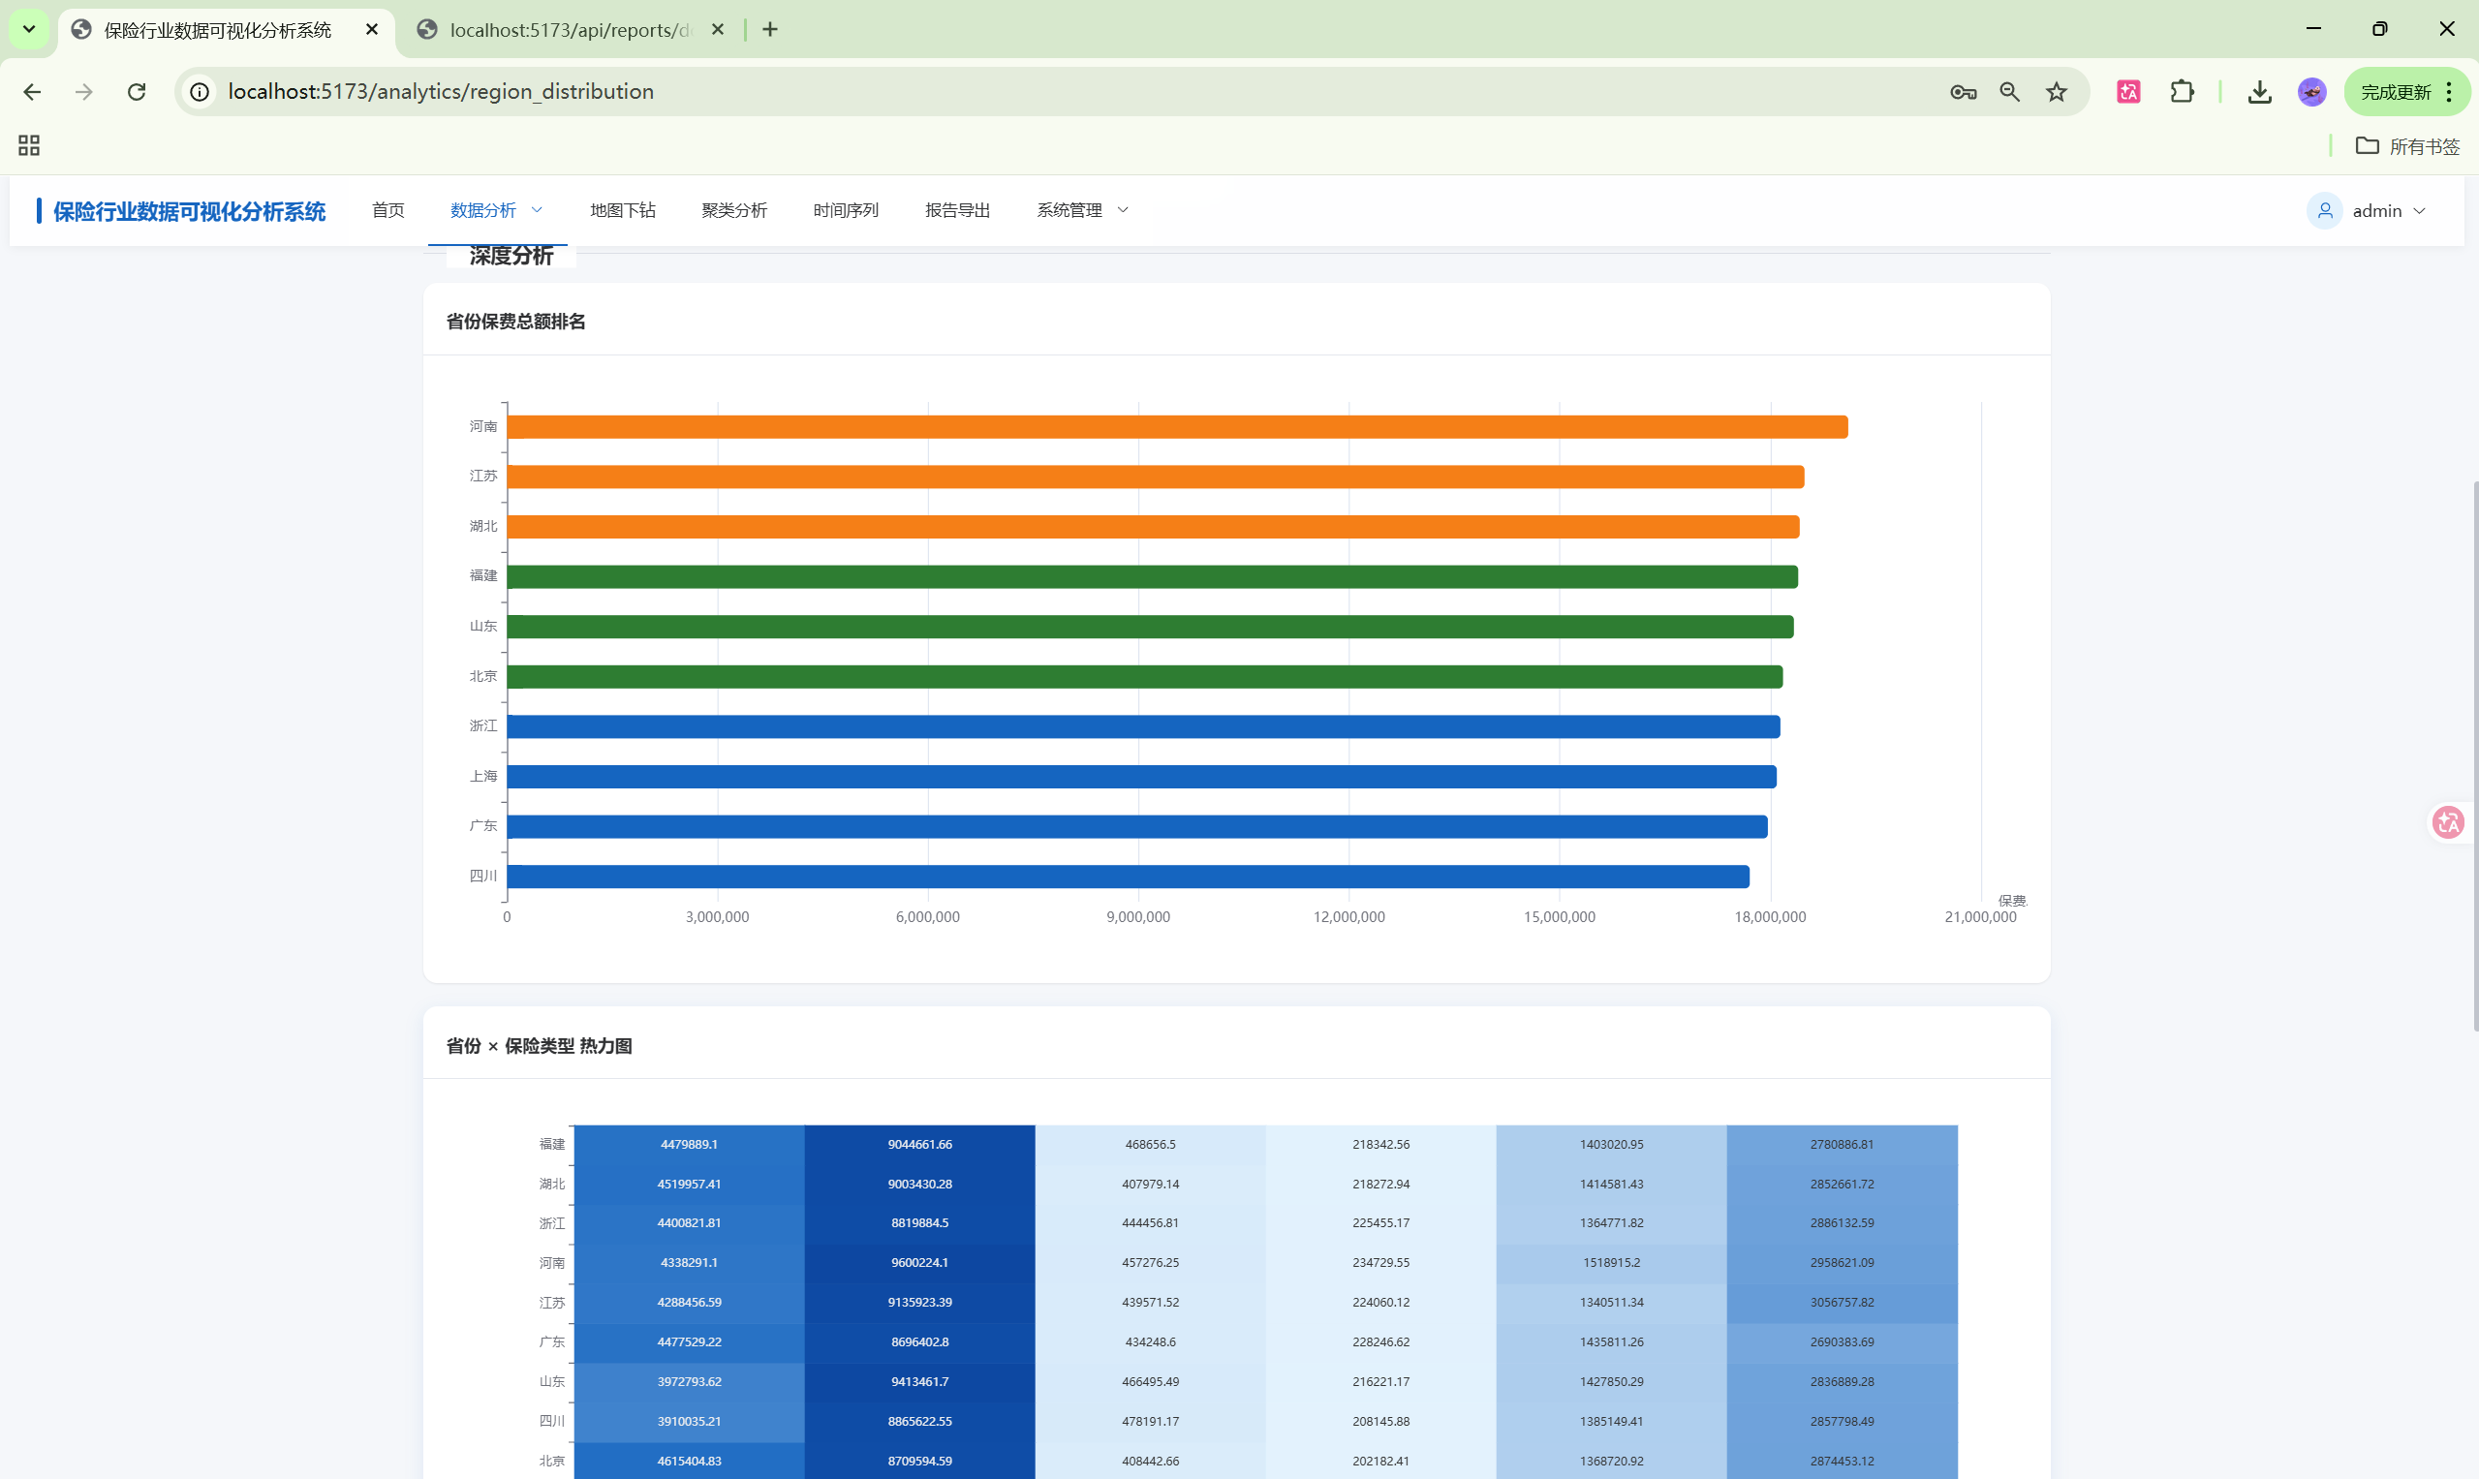Click the 完成更新 button
This screenshot has width=2479, height=1479.
pos(2396,92)
